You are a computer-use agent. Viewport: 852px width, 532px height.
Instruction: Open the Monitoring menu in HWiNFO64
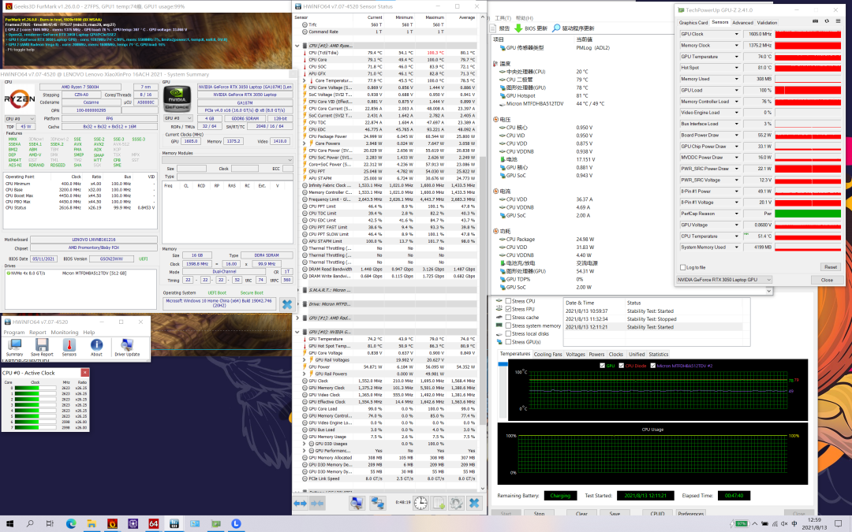tap(65, 333)
